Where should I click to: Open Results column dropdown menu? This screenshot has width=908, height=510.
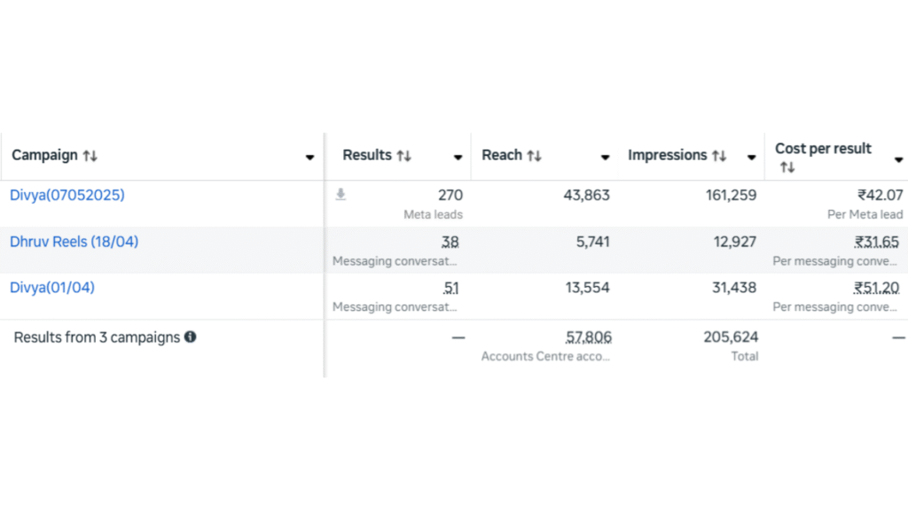click(x=458, y=158)
